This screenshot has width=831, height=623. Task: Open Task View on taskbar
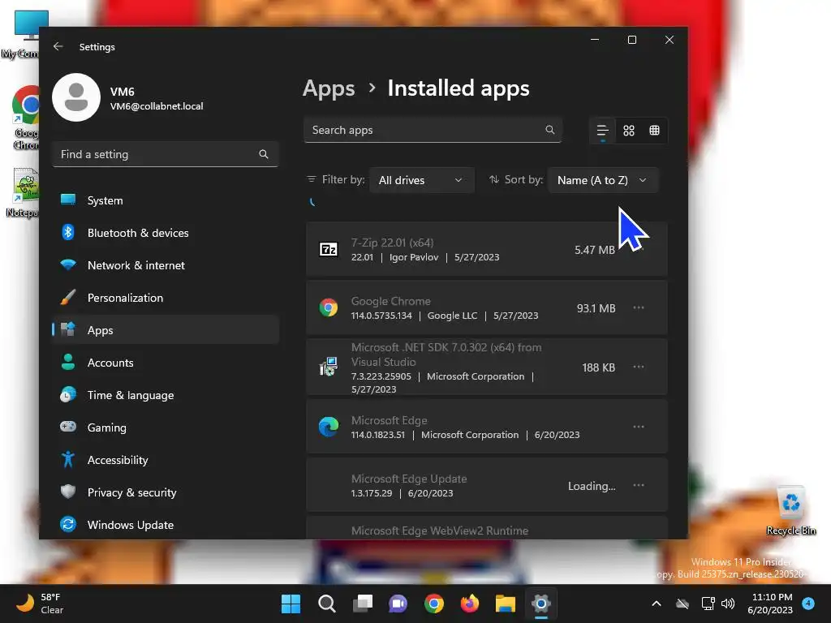click(363, 604)
